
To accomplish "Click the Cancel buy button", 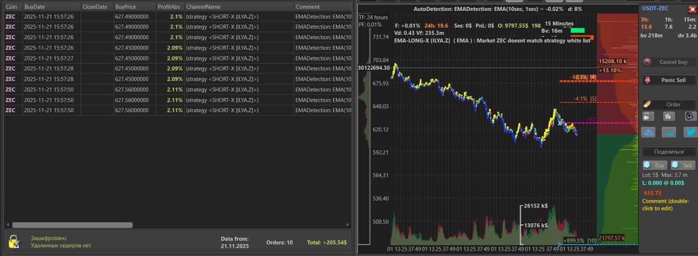I will (x=669, y=62).
